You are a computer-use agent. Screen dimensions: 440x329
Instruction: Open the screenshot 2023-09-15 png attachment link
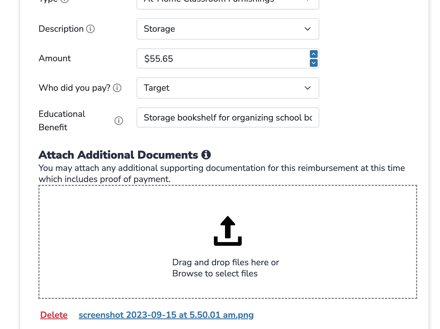[166, 315]
